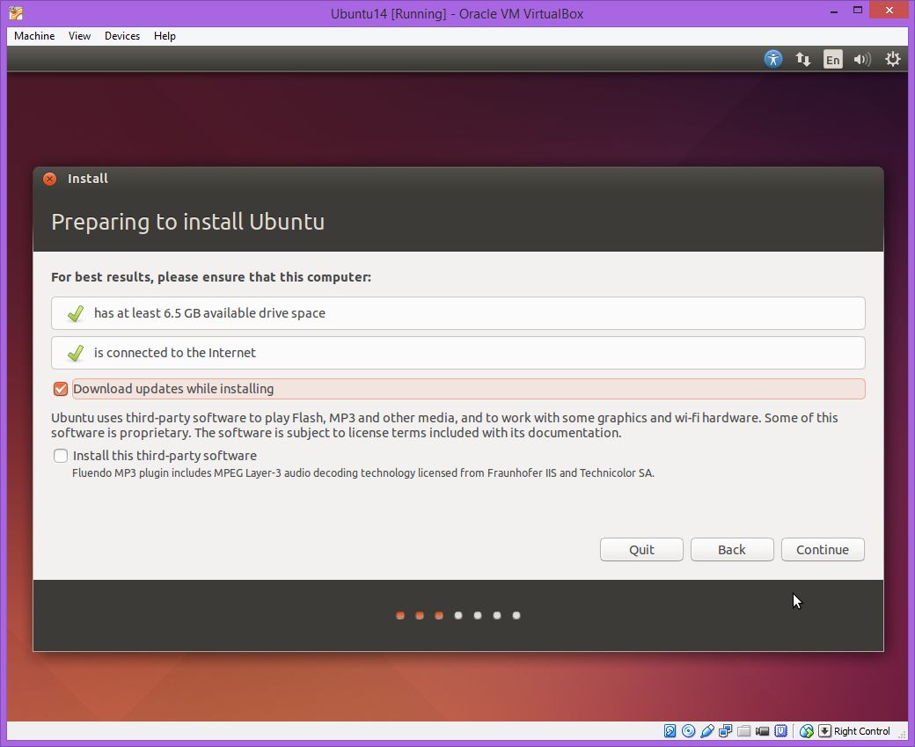This screenshot has height=747, width=915.
Task: Maximize the VirtualBox window
Action: point(858,10)
